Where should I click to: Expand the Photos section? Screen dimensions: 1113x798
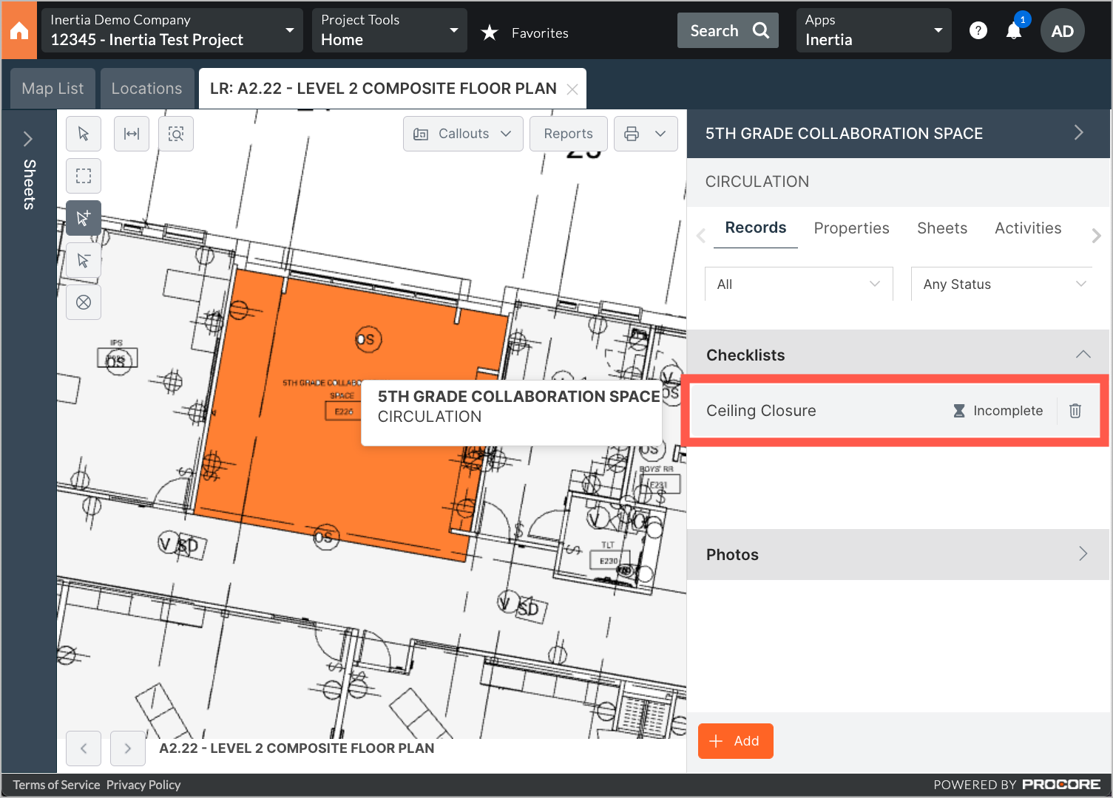(x=1083, y=553)
